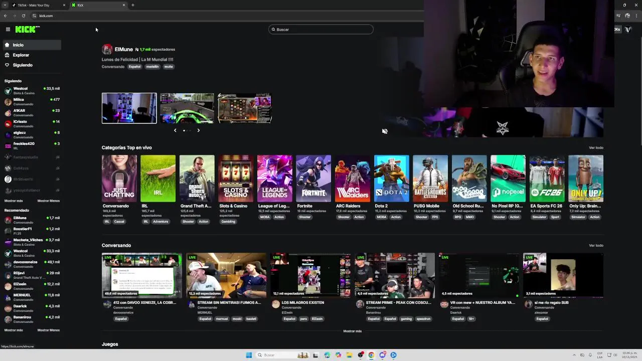The image size is (642, 361).
Task: Click Mostrar más under Conversando streams
Action: coord(353,331)
